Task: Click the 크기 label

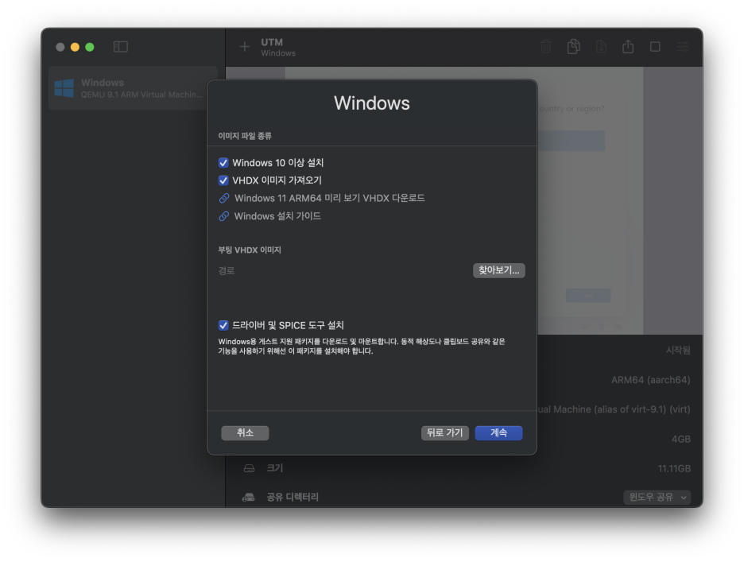Action: [275, 468]
